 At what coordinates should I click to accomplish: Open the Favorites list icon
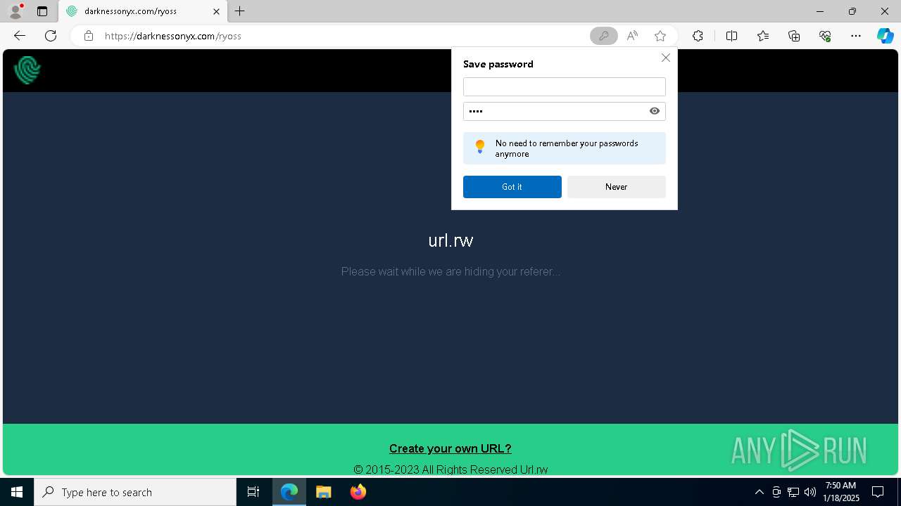[763, 36]
